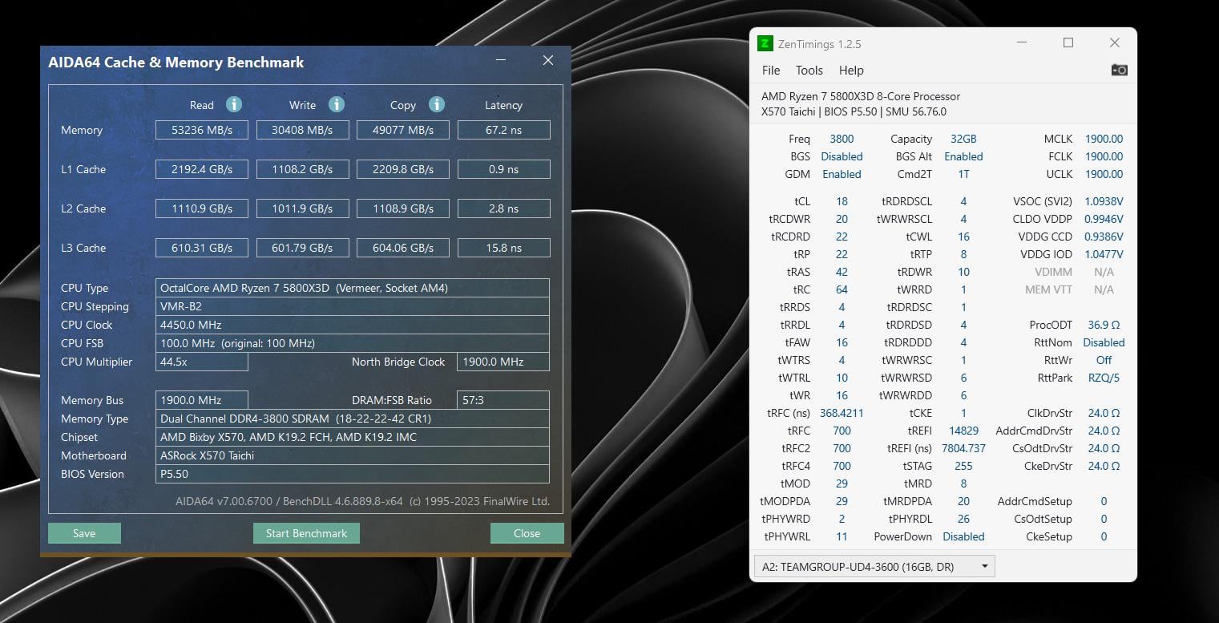Click the VSOC (SVI2) value 1.0938V
Screen dimensions: 1219x623
tap(1104, 201)
